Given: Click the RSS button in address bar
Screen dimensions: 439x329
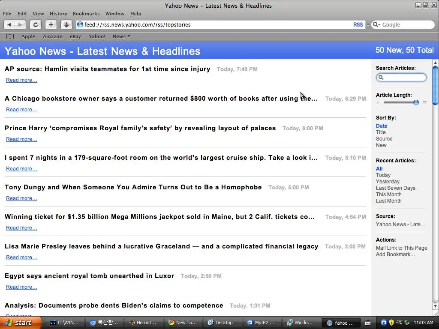Looking at the screenshot, I should (x=358, y=24).
